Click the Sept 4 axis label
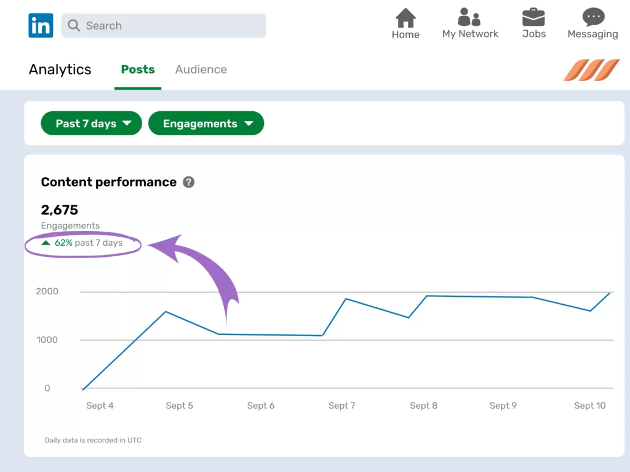Image resolution: width=630 pixels, height=472 pixels. (x=100, y=406)
